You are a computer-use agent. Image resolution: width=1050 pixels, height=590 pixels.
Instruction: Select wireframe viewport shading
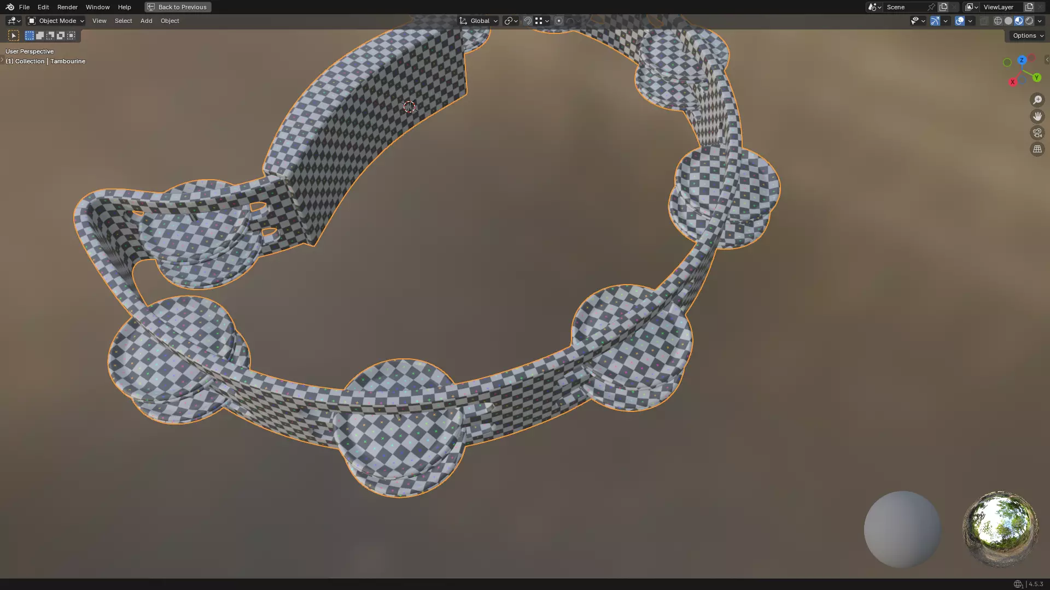point(998,21)
